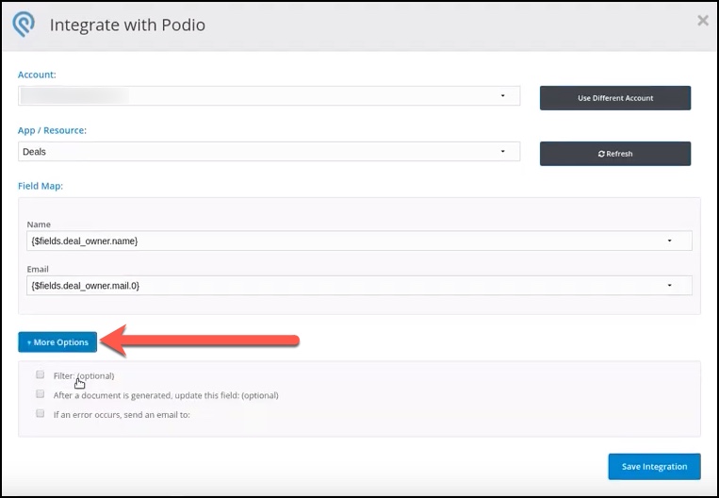Viewport: 719px width, 498px height.
Task: Close the Integrate with Podio dialog
Action: click(702, 20)
